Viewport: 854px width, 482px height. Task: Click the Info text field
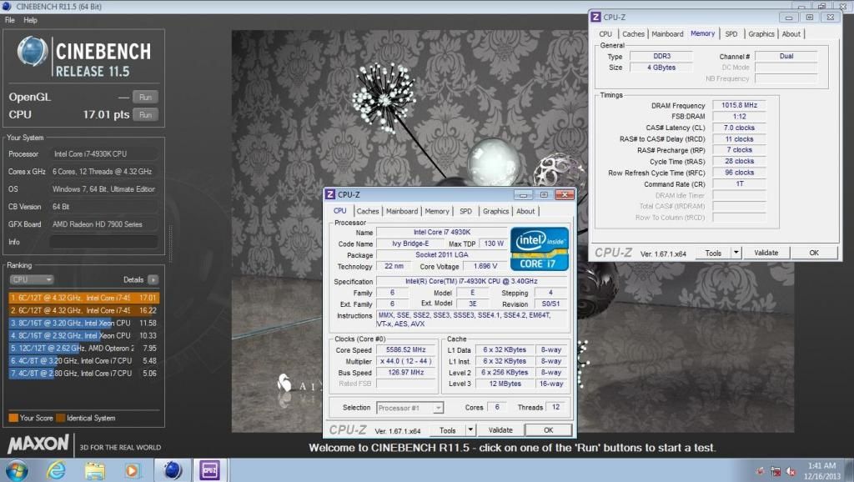[103, 242]
